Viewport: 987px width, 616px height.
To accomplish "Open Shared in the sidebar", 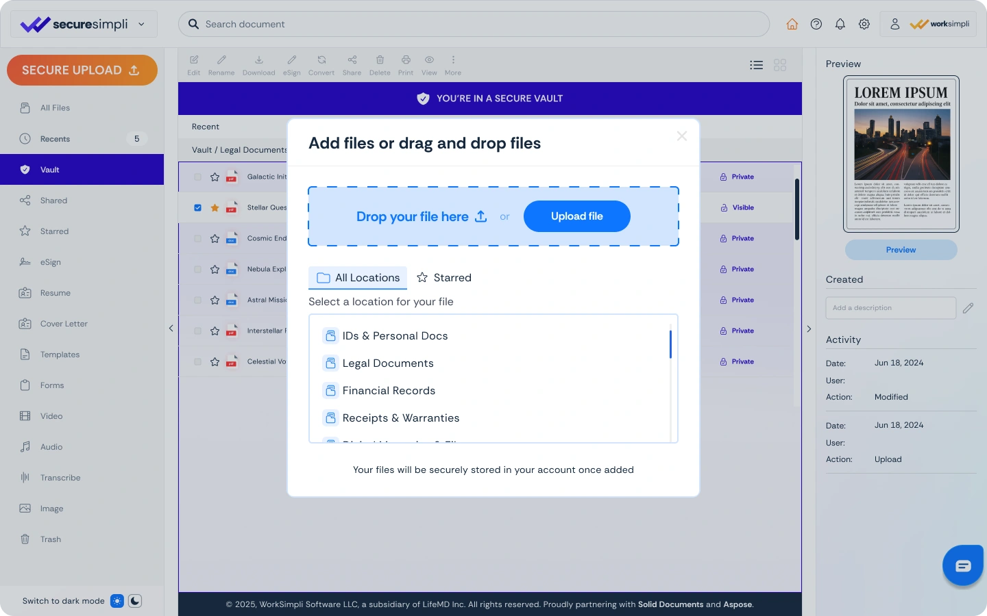I will tap(82, 201).
